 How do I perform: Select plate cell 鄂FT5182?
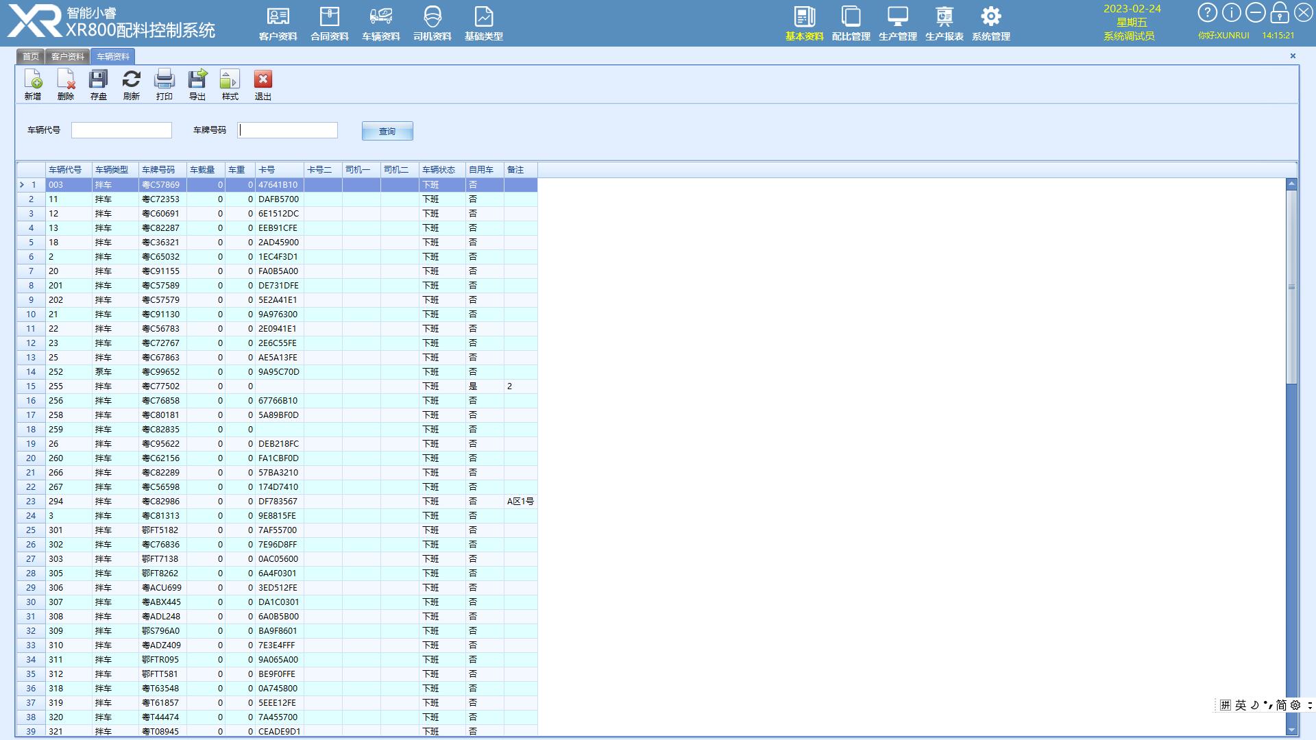[x=162, y=530]
